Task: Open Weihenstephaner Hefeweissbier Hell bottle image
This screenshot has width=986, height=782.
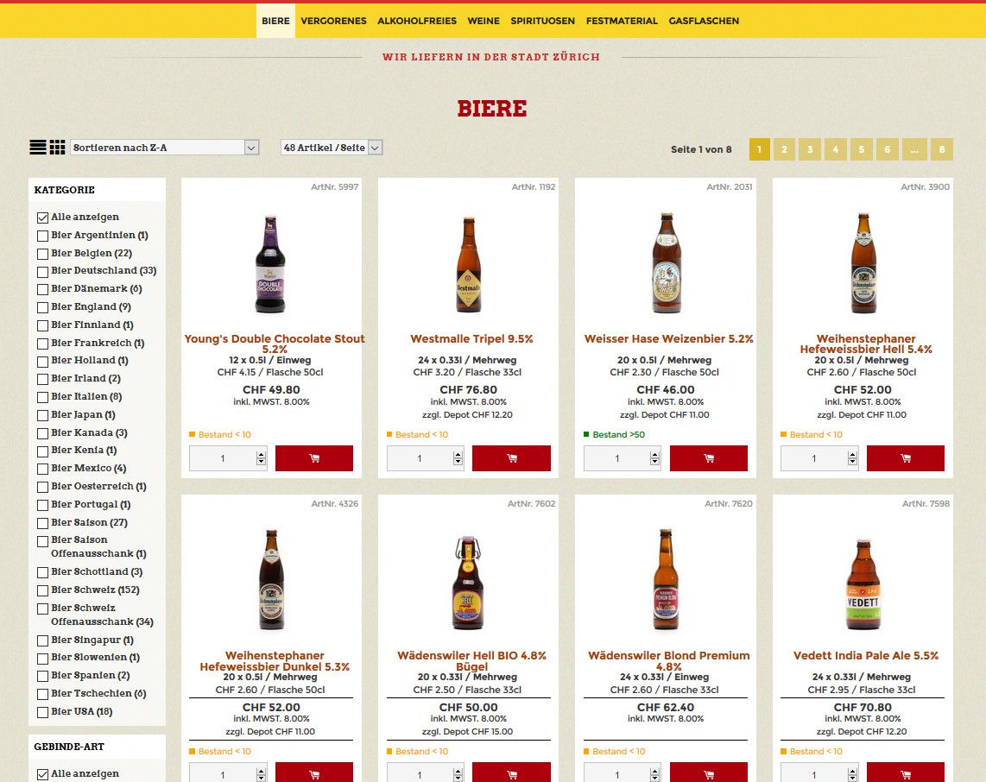Action: coord(863,262)
